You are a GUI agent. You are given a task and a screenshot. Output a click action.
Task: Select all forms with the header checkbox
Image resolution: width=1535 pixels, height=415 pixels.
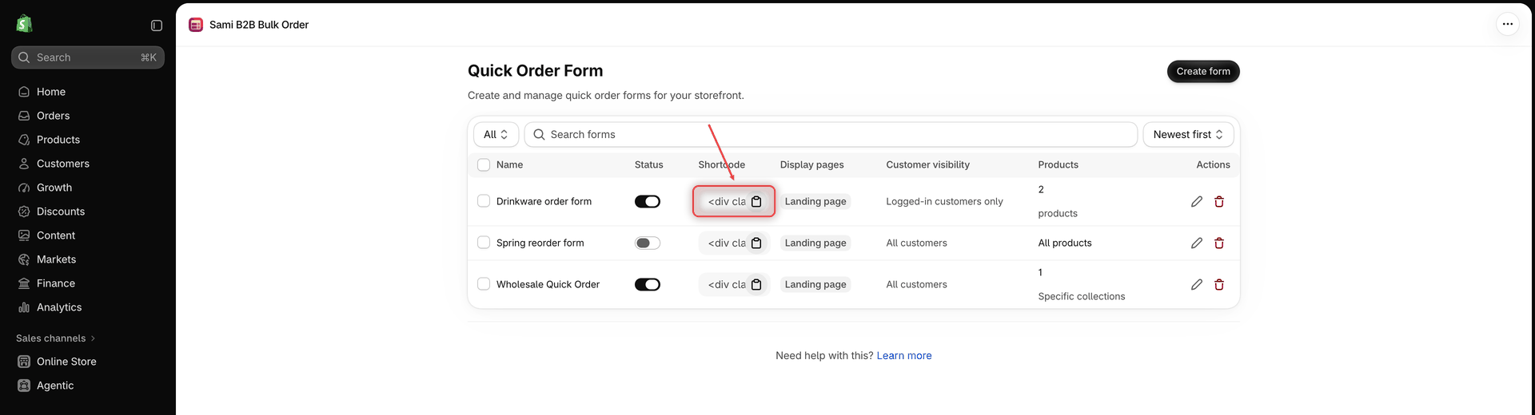484,164
